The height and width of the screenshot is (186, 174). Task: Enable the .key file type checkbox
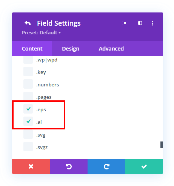point(28,71)
